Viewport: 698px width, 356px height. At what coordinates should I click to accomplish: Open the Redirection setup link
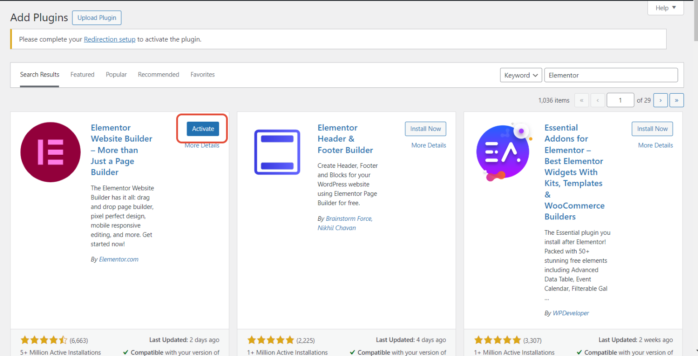pyautogui.click(x=110, y=39)
